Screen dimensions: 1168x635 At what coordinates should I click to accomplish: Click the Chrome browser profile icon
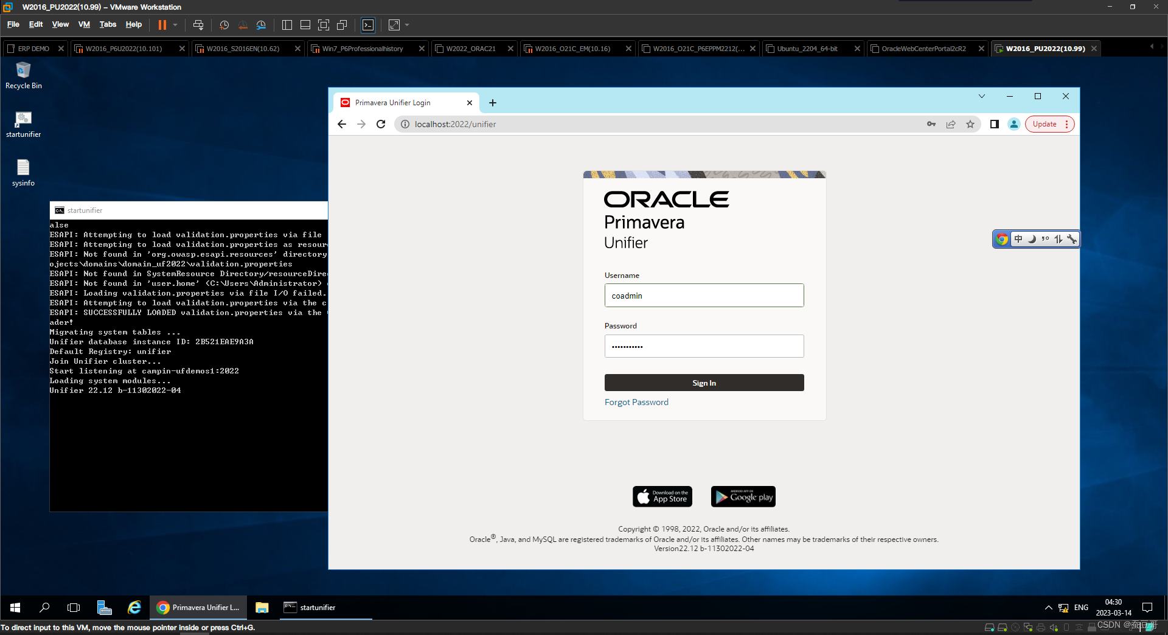(x=1013, y=124)
